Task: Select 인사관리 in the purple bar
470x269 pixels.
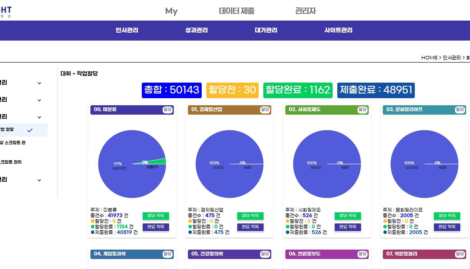Action: [x=127, y=30]
